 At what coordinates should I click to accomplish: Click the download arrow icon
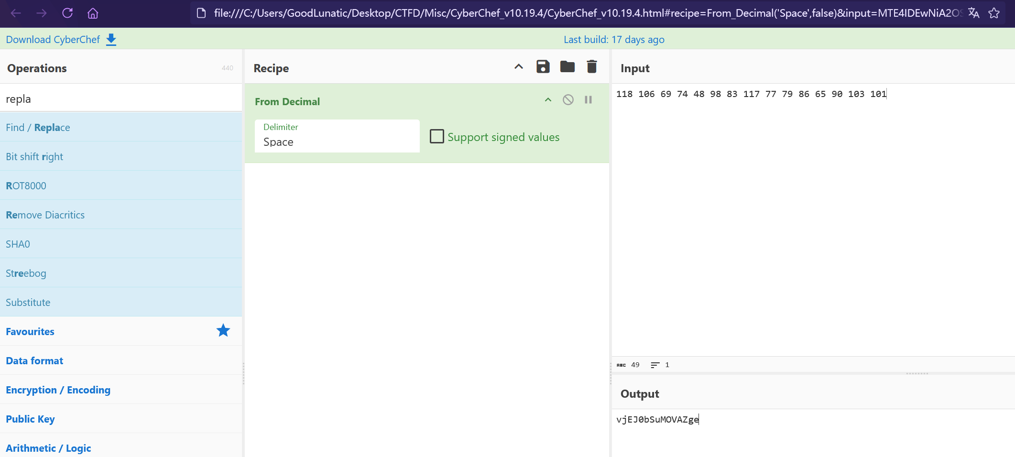pos(111,40)
